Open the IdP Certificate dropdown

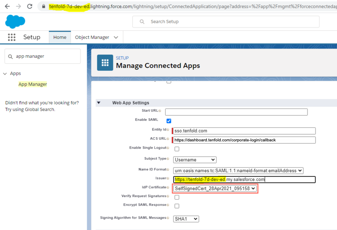[215, 189]
